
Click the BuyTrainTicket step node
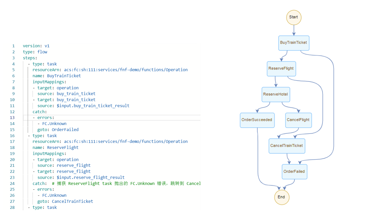[294, 43]
